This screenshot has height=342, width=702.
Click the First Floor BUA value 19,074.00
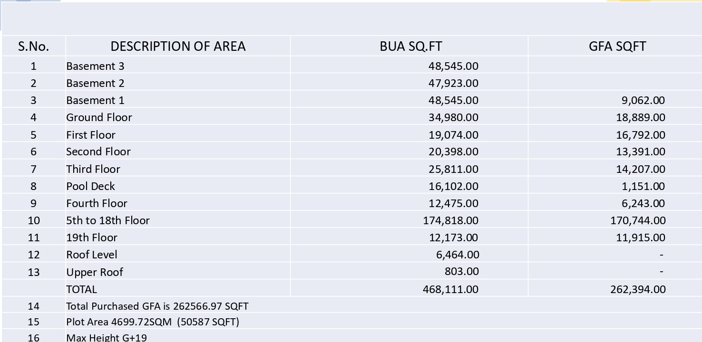coord(453,135)
